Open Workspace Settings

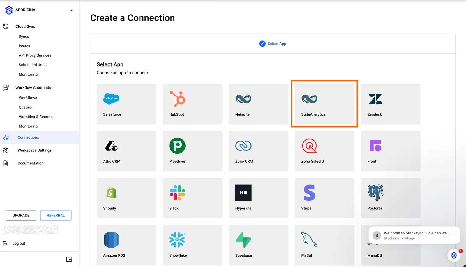(x=34, y=150)
